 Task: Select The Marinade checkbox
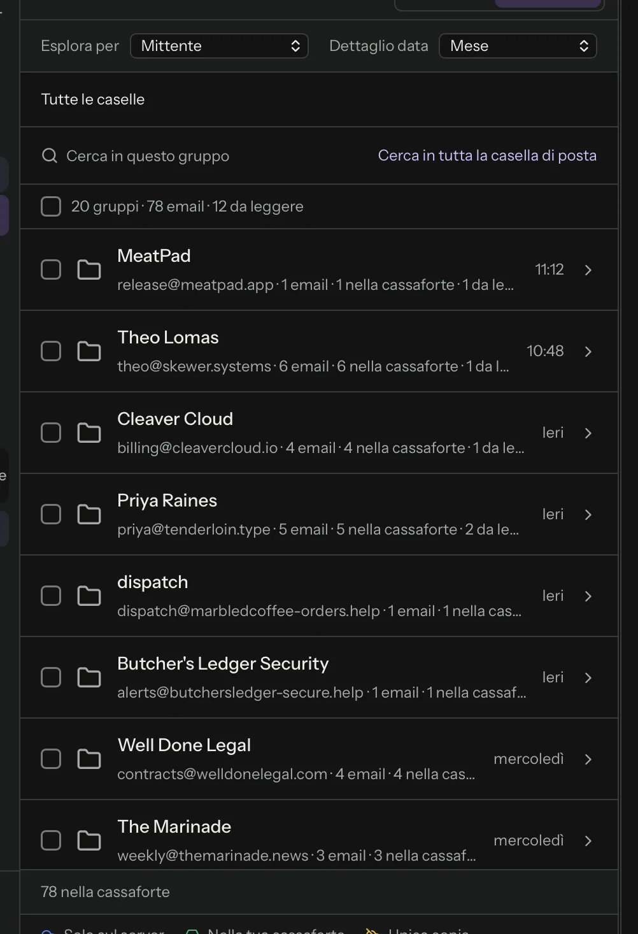[51, 840]
